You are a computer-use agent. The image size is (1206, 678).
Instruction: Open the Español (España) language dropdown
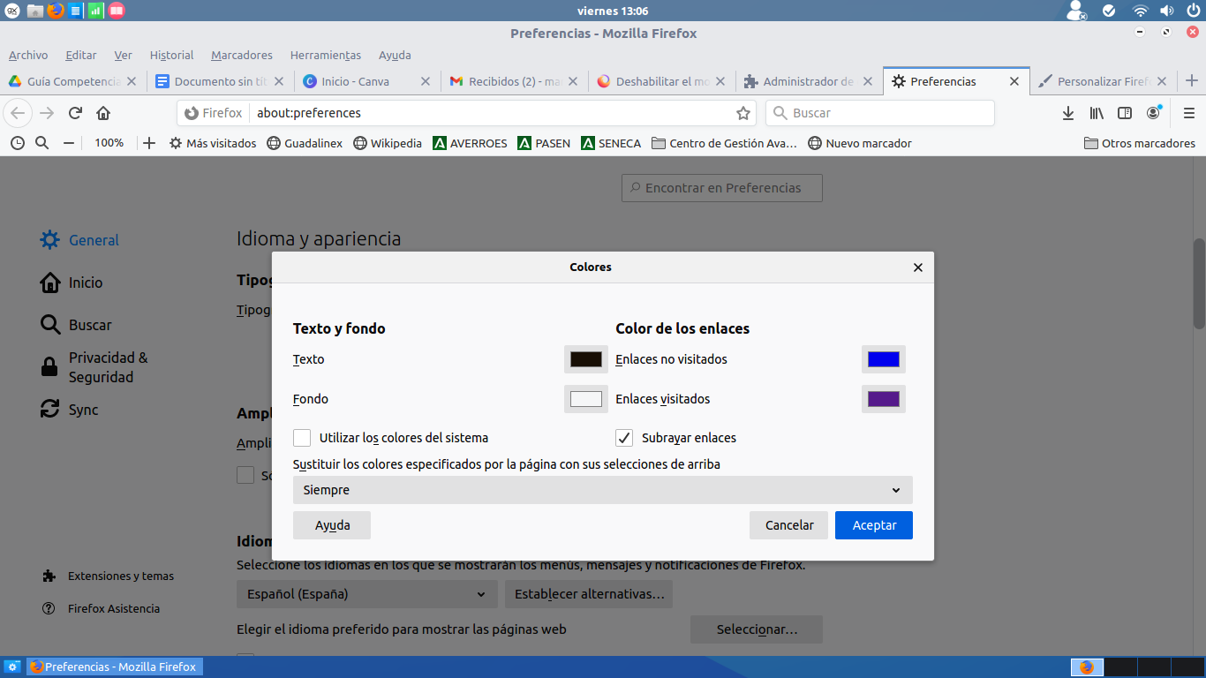[x=366, y=594]
